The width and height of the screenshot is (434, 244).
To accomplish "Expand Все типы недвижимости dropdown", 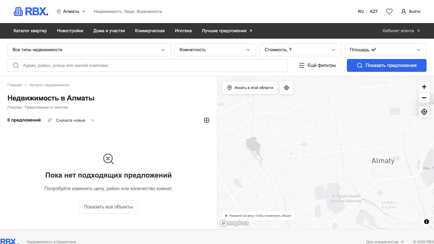I will point(89,49).
